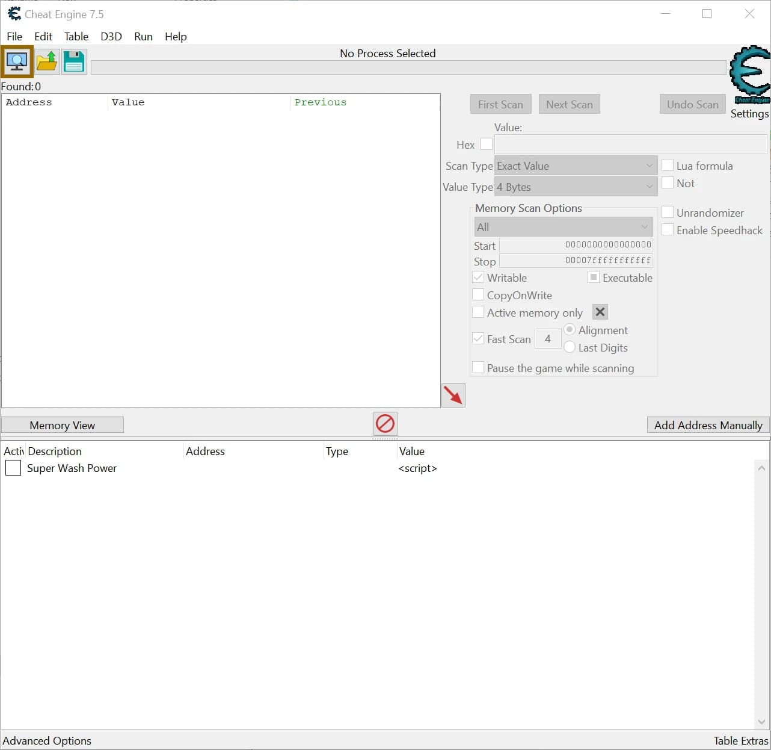This screenshot has height=750, width=771.
Task: Click the Start address field
Action: (576, 244)
